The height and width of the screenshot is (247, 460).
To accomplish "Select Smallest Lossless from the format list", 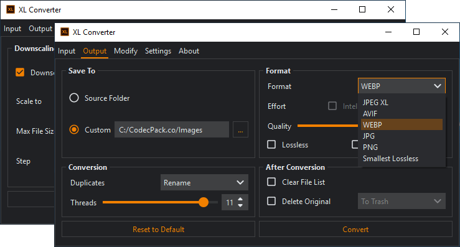I will click(x=401, y=159).
